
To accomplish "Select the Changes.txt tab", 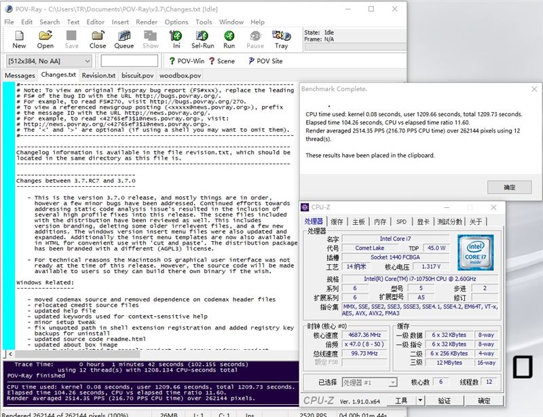I will pyautogui.click(x=58, y=75).
